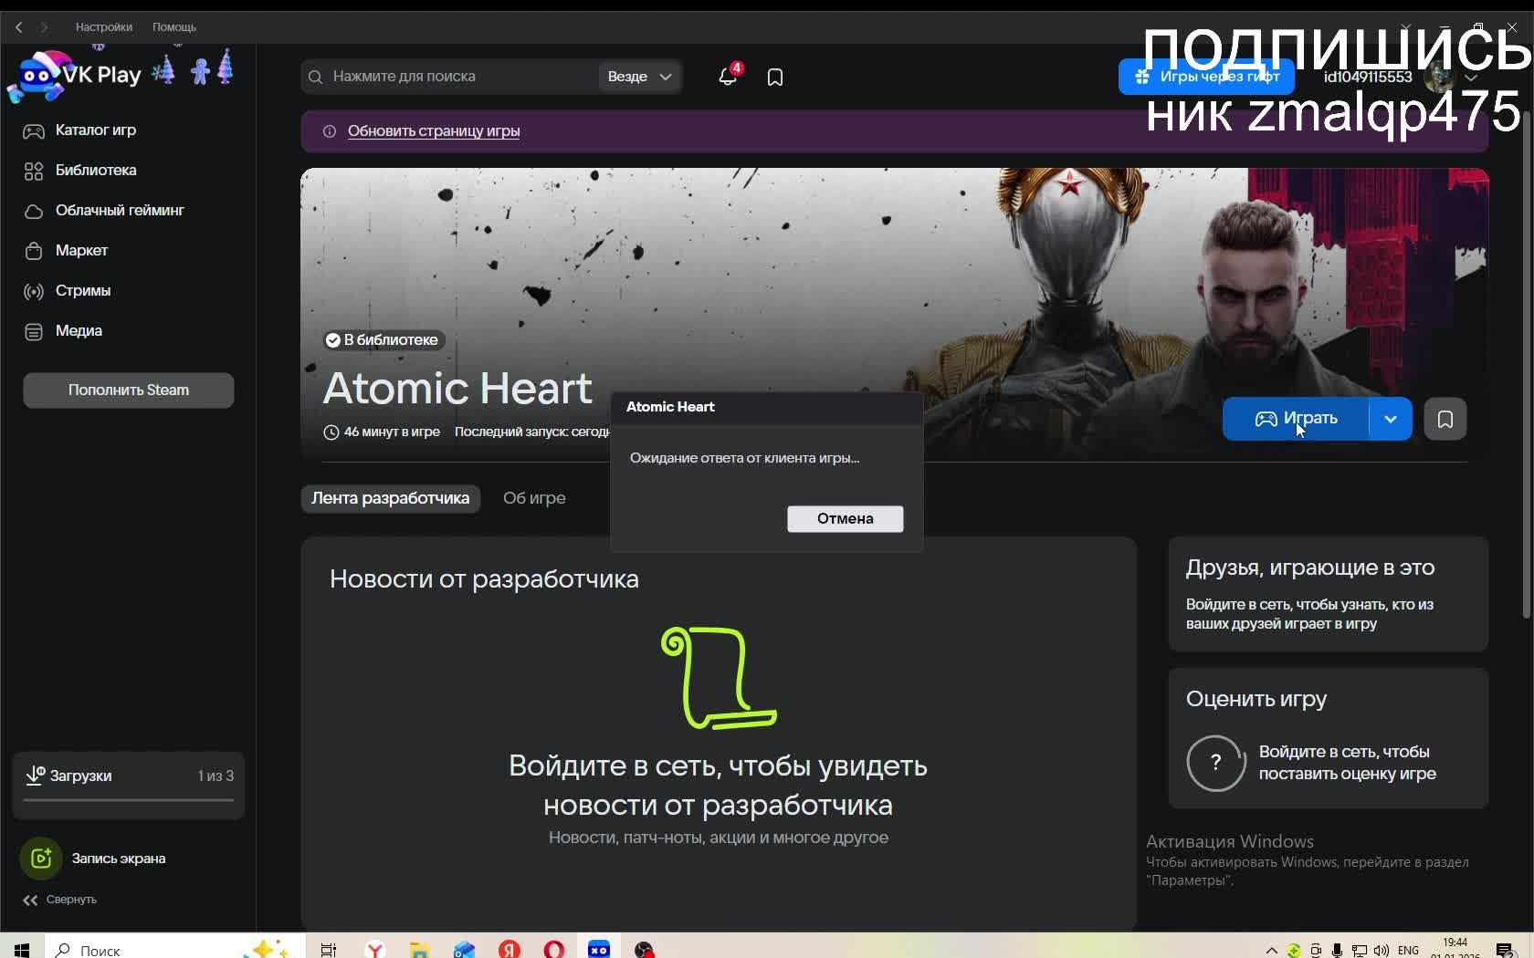This screenshot has height=958, width=1534.
Task: Cancel the dialog with Отмена
Action: coord(846,519)
